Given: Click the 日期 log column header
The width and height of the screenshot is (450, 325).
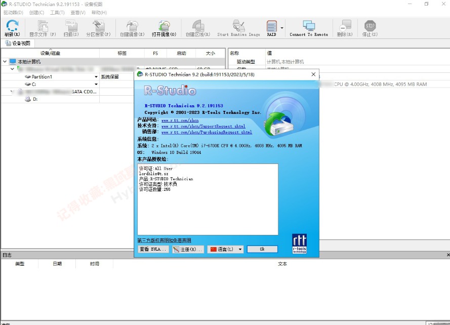Looking at the screenshot, I should [x=57, y=264].
